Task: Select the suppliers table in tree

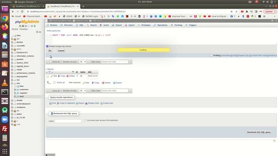Action: click(x=23, y=93)
